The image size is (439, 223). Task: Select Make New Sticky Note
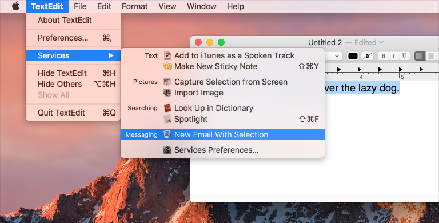tap(222, 66)
